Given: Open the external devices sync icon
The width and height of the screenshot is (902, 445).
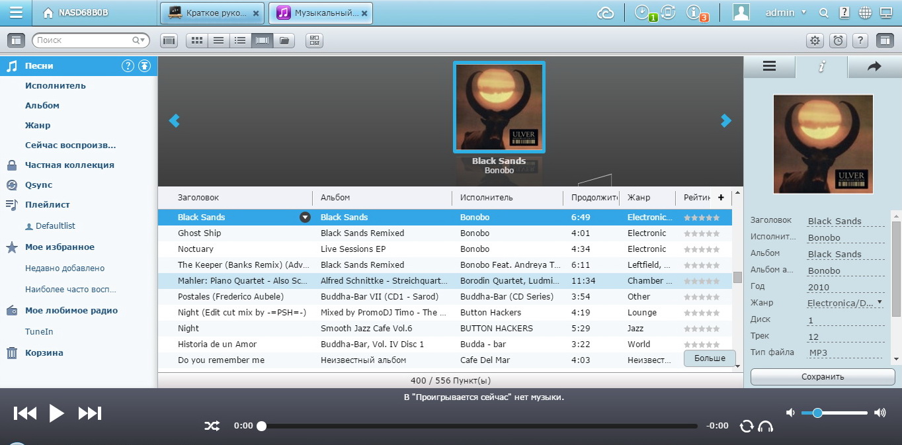Looking at the screenshot, I should click(668, 13).
